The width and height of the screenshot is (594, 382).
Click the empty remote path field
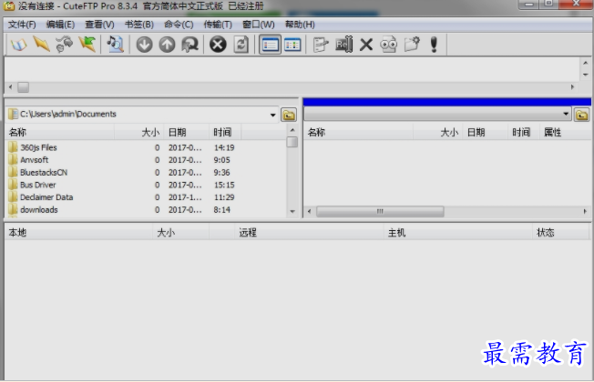click(x=437, y=114)
